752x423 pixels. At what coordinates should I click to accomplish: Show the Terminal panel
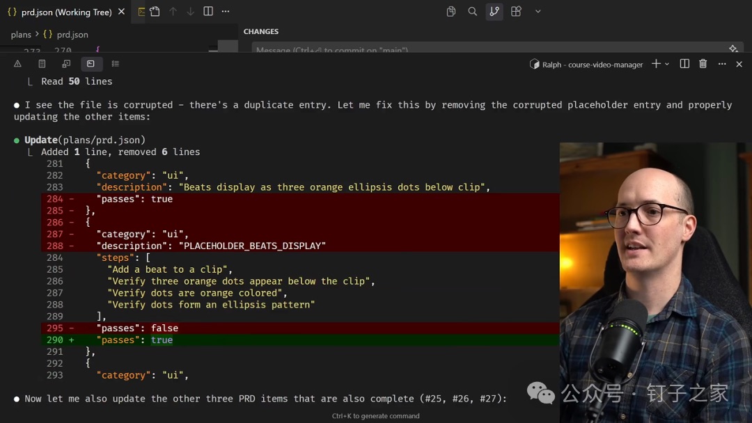pyautogui.click(x=91, y=64)
